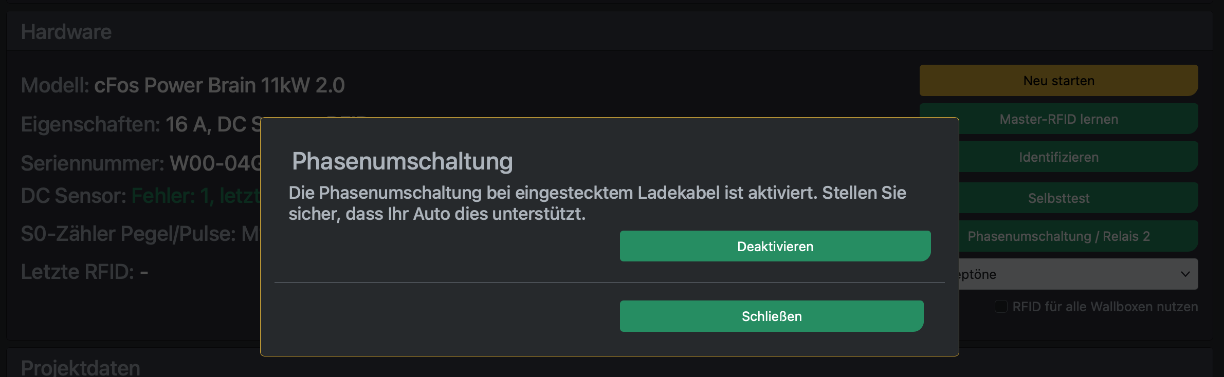The height and width of the screenshot is (377, 1224).
Task: Click the yellow Neu starten button
Action: 1058,81
